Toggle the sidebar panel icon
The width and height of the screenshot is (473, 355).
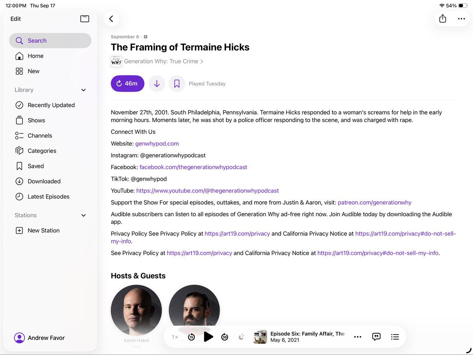(84, 19)
